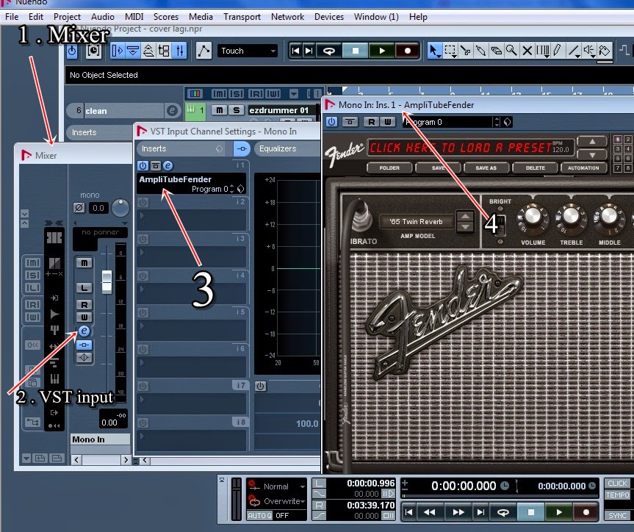634x532 pixels.
Task: Toggle input phase on Mono In channel
Action: tap(79, 208)
